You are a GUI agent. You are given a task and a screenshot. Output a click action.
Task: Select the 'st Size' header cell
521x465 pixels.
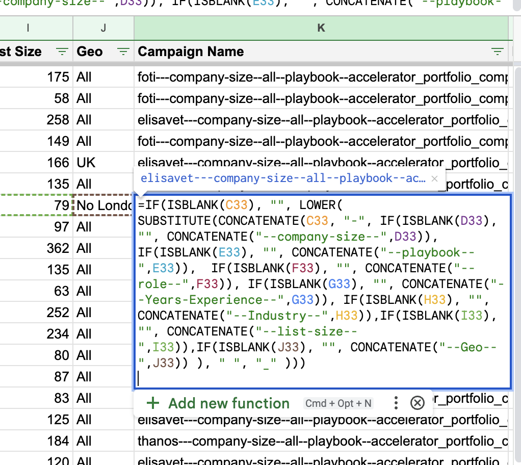[x=36, y=51]
